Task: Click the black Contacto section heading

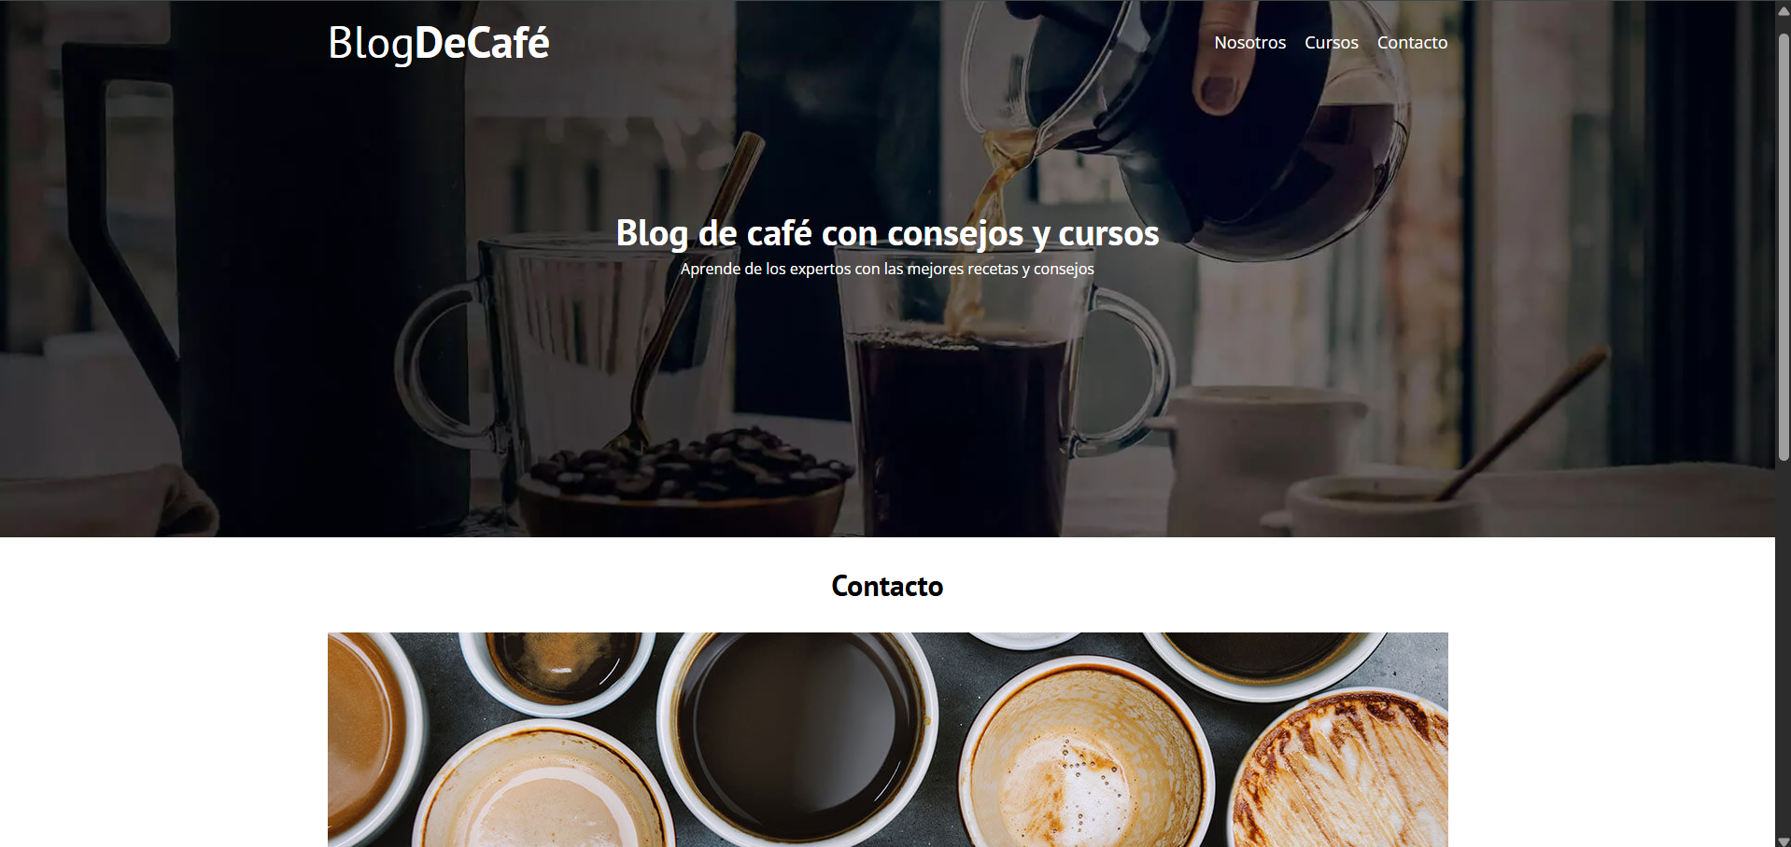Action: 887,586
